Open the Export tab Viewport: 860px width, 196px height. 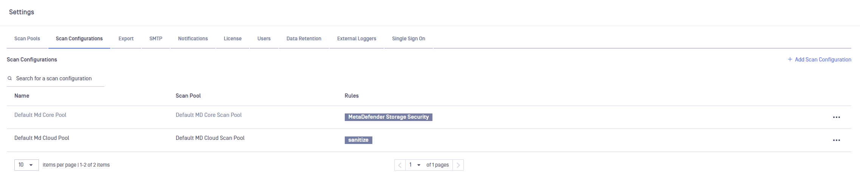(126, 38)
